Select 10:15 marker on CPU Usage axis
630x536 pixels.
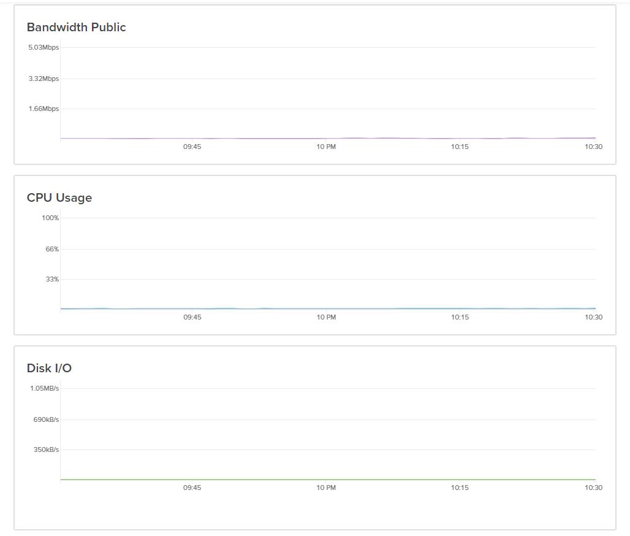coord(460,318)
